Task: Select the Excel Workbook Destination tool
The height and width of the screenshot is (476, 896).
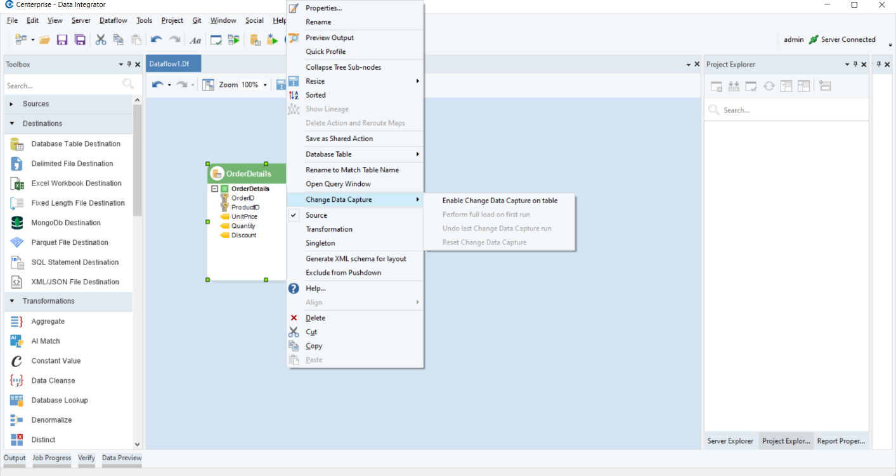Action: point(76,184)
